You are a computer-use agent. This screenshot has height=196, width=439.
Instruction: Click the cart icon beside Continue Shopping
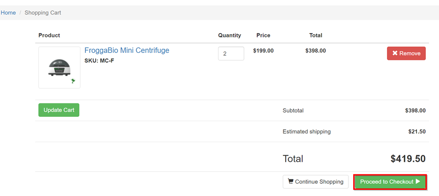291,181
